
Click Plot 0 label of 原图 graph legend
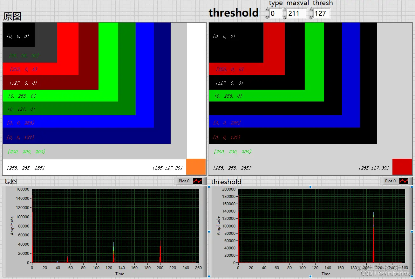point(184,181)
